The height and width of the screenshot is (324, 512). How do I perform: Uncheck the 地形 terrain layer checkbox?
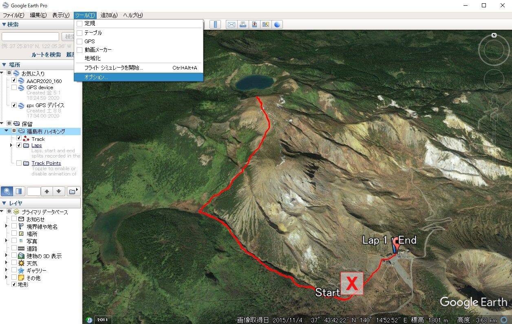(x=14, y=285)
